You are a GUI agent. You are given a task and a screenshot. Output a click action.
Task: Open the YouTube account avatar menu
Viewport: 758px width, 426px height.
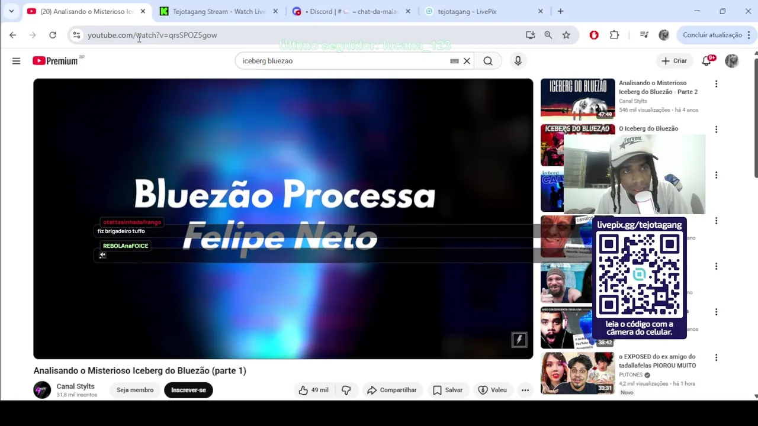tap(732, 61)
